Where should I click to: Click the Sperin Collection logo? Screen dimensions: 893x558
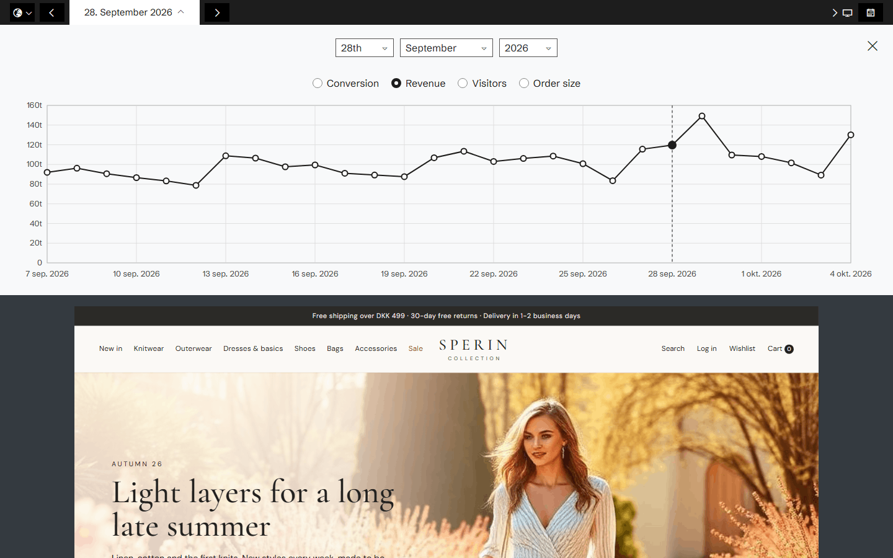tap(474, 350)
